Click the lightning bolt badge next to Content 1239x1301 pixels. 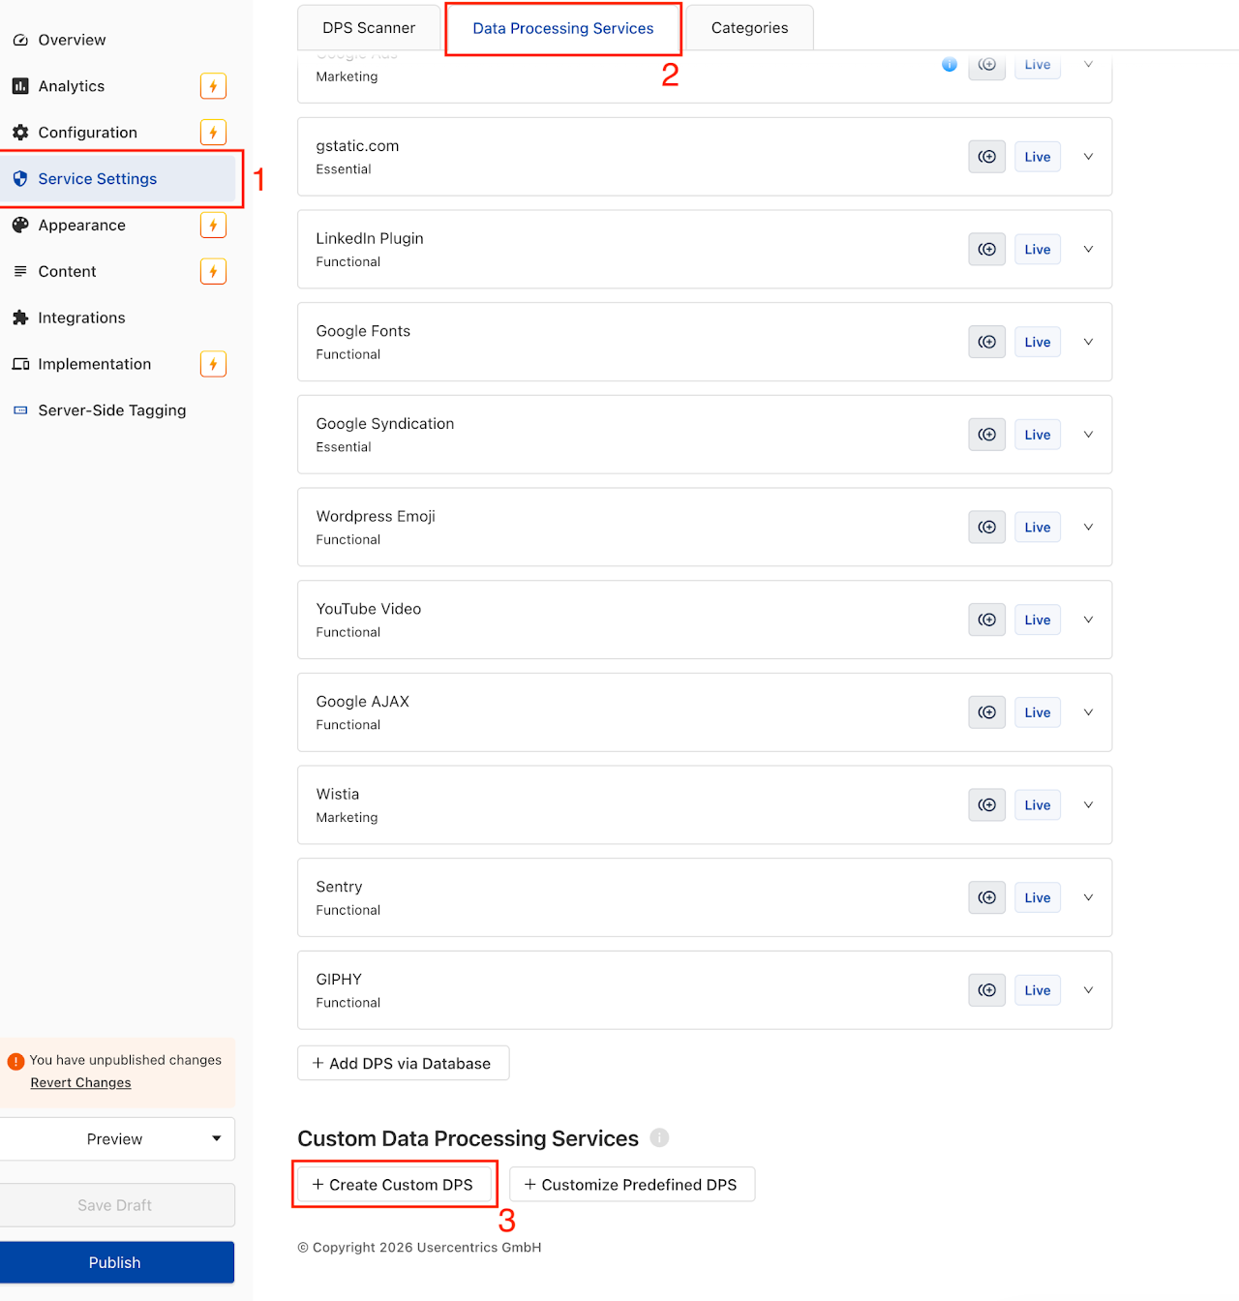213,272
